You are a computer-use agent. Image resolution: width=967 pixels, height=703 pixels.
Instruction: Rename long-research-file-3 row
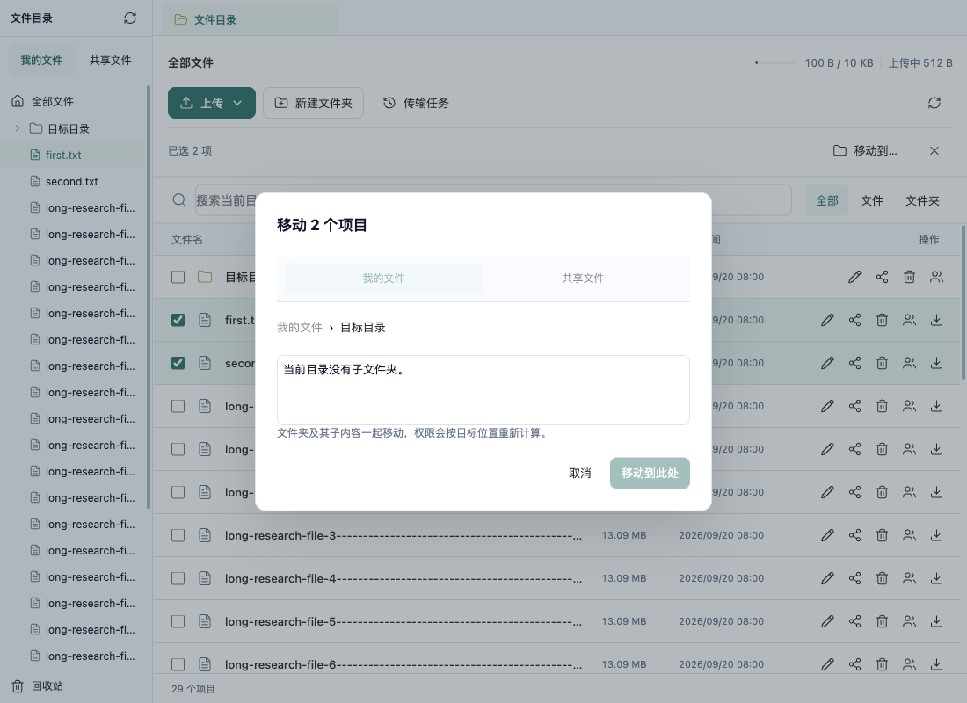[827, 535]
